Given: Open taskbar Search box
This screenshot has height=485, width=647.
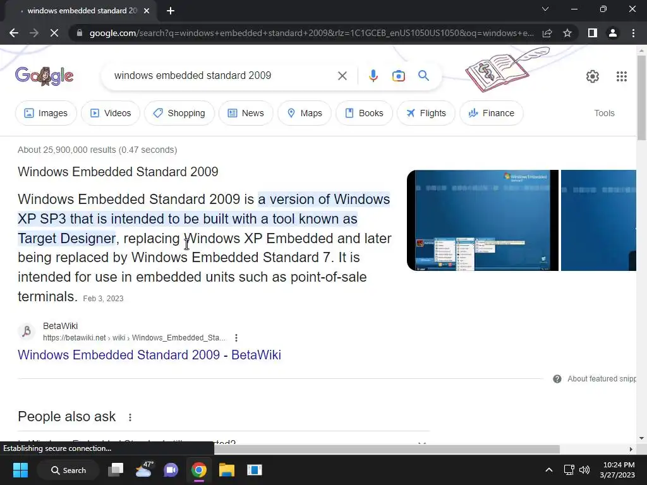Looking at the screenshot, I should 68,470.
